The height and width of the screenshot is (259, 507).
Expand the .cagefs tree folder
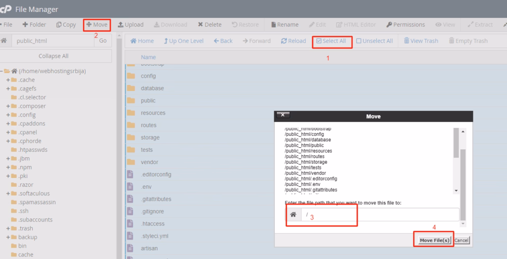[x=8, y=88]
